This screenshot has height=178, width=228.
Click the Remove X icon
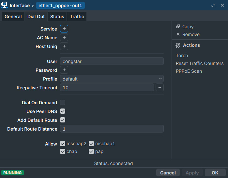pos(178,34)
